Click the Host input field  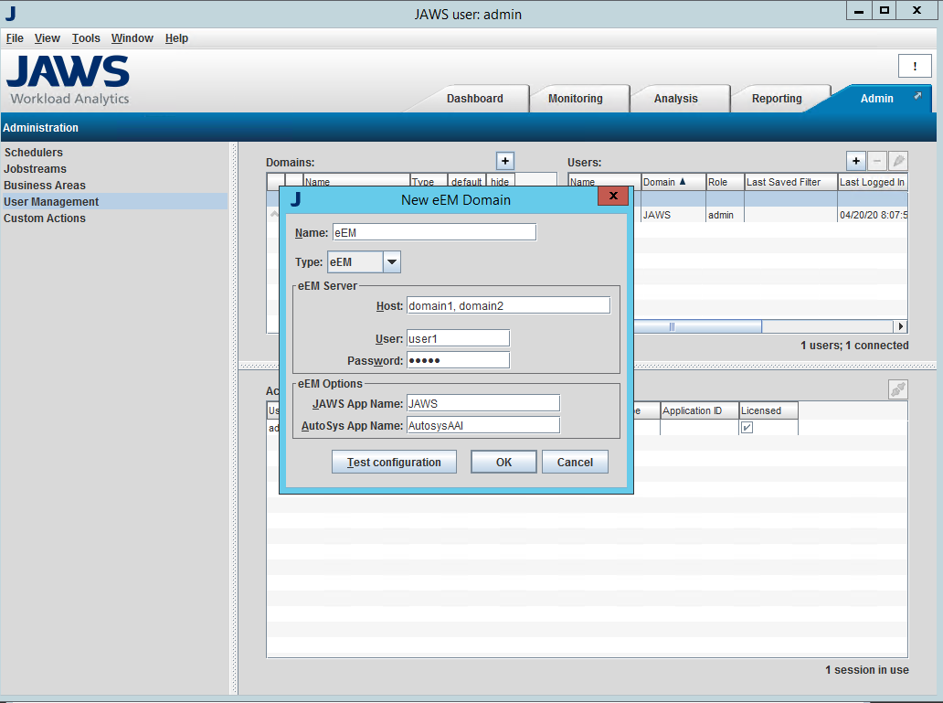(x=507, y=305)
